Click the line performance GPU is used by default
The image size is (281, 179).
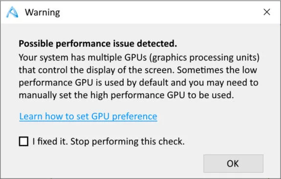138,83
